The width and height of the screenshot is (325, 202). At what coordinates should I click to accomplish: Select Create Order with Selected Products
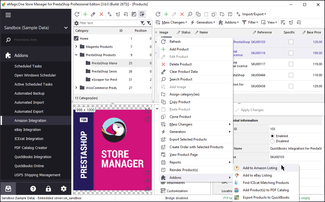coord(196,147)
